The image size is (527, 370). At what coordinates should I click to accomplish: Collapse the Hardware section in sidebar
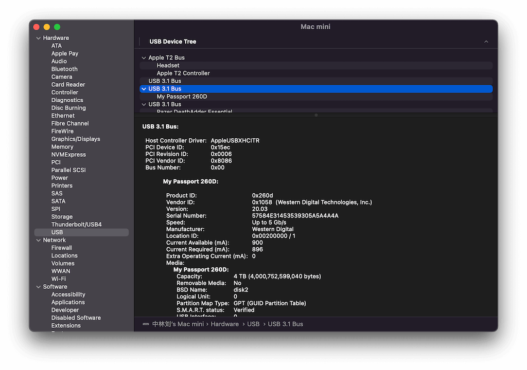coord(38,38)
